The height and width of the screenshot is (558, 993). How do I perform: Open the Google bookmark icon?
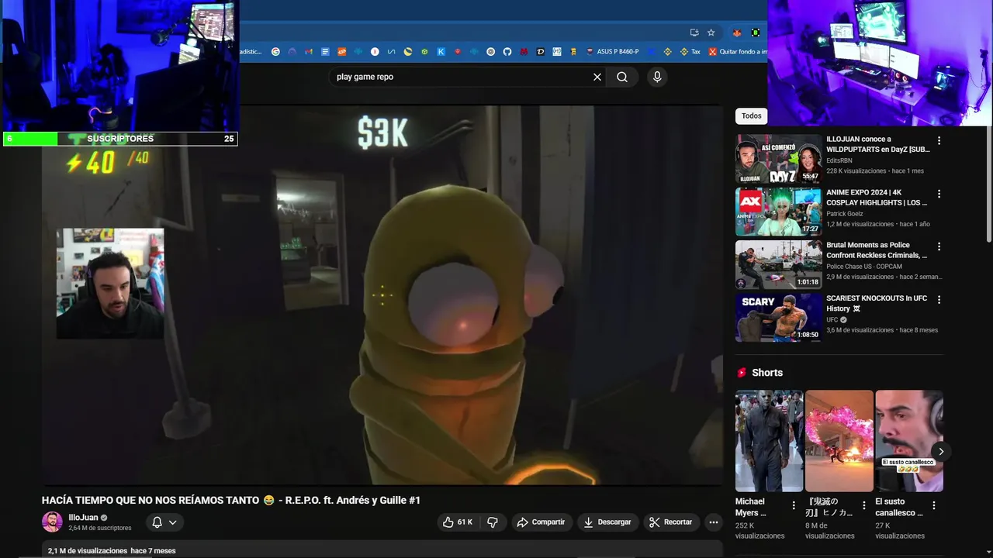pyautogui.click(x=275, y=52)
